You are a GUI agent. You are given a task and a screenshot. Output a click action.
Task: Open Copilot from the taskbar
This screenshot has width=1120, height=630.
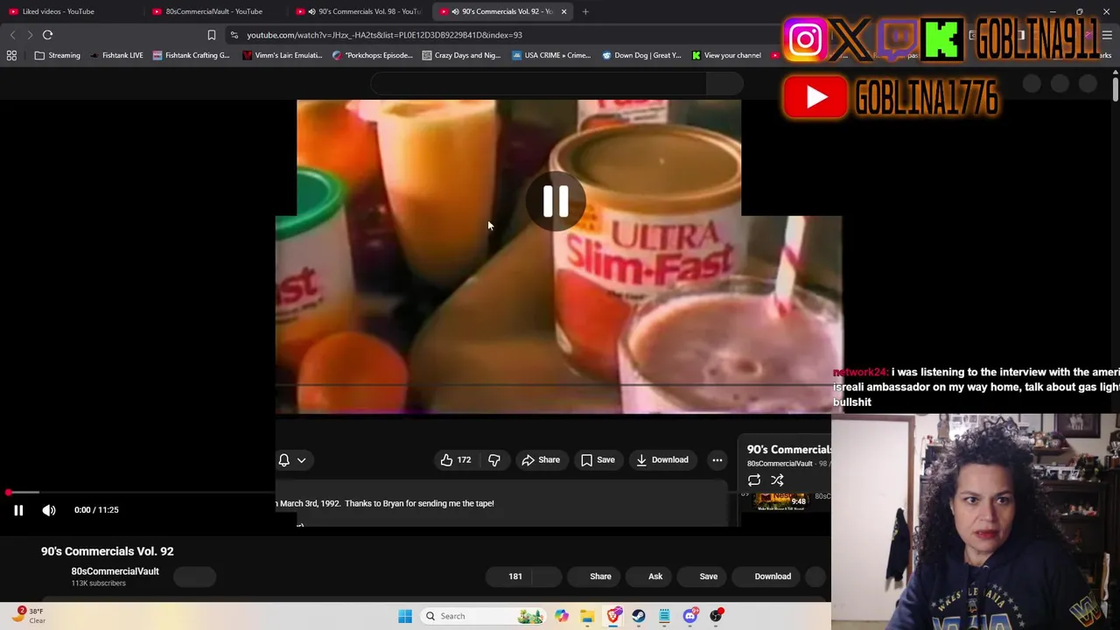click(x=562, y=616)
